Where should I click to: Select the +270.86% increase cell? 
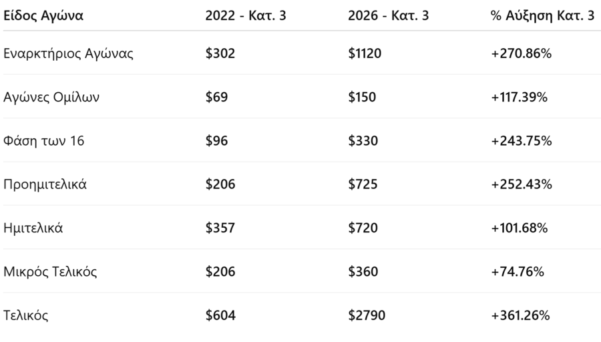[521, 53]
